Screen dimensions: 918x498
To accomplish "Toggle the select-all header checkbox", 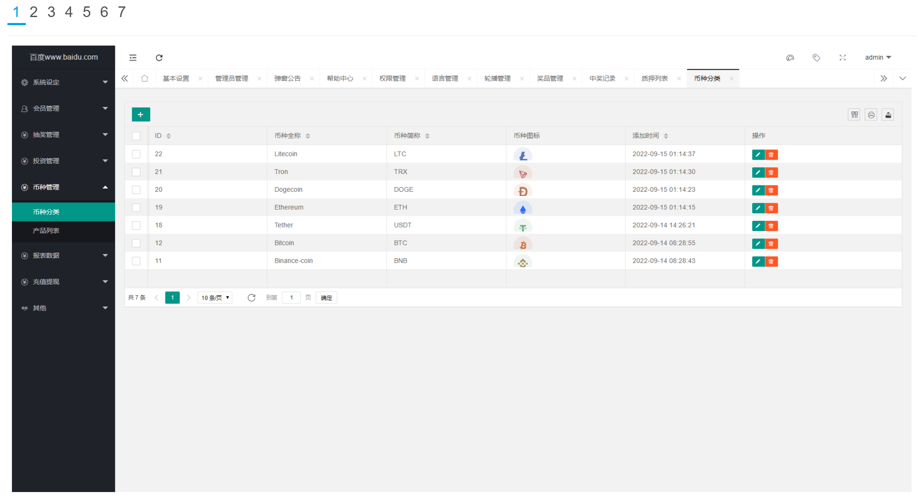I will click(x=136, y=136).
